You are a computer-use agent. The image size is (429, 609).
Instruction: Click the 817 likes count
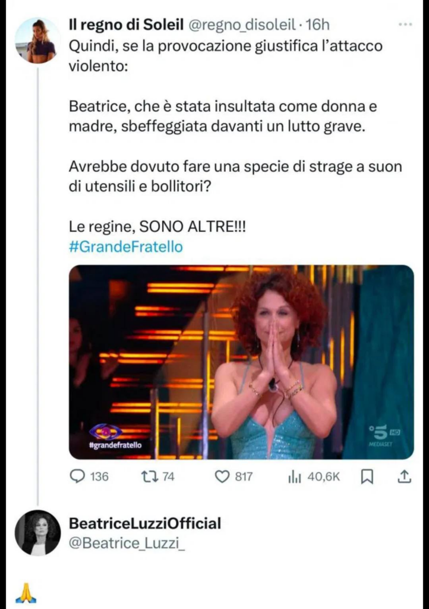click(244, 476)
